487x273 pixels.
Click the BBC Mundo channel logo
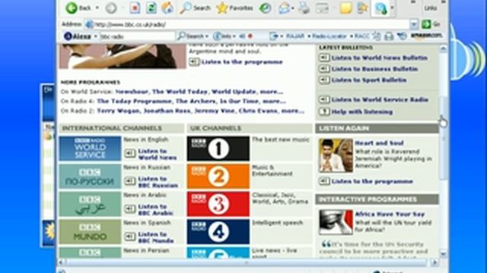90,232
